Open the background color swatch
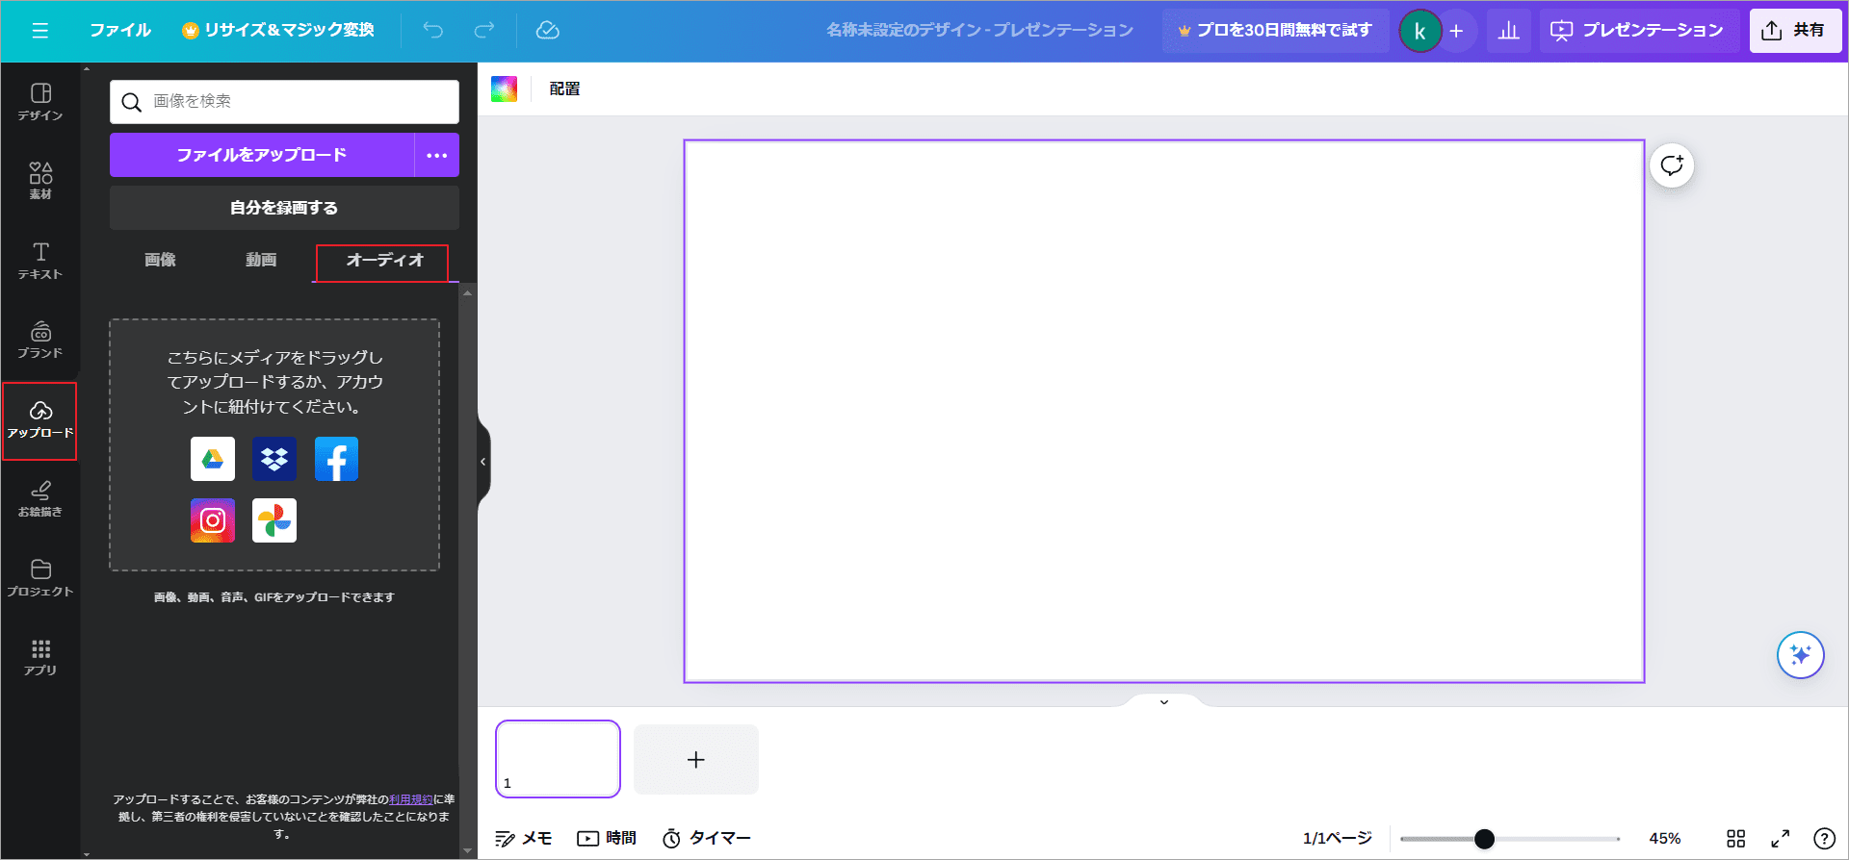Image resolution: width=1849 pixels, height=860 pixels. (505, 89)
